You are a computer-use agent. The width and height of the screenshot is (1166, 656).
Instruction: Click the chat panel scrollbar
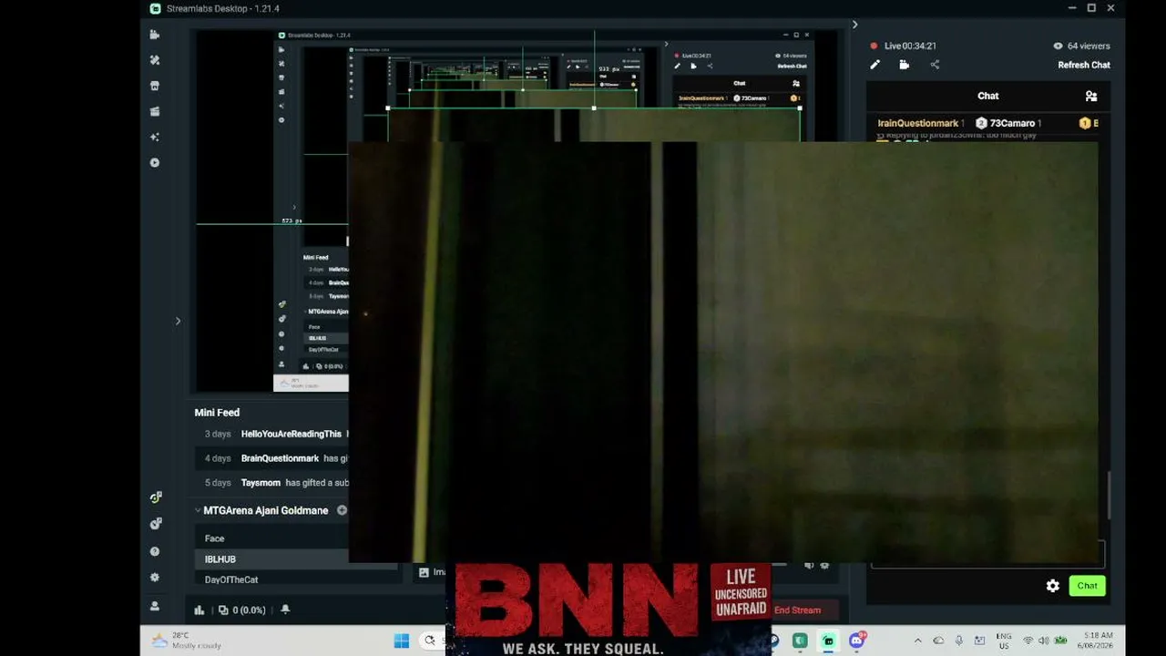[x=1109, y=496]
